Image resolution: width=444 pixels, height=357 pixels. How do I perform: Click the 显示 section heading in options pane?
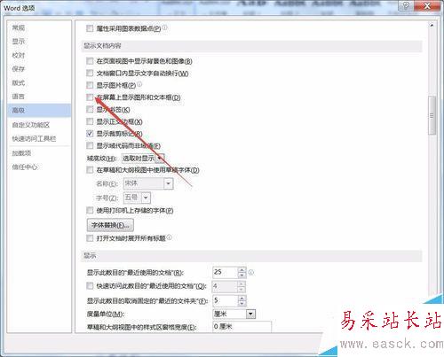point(90,255)
